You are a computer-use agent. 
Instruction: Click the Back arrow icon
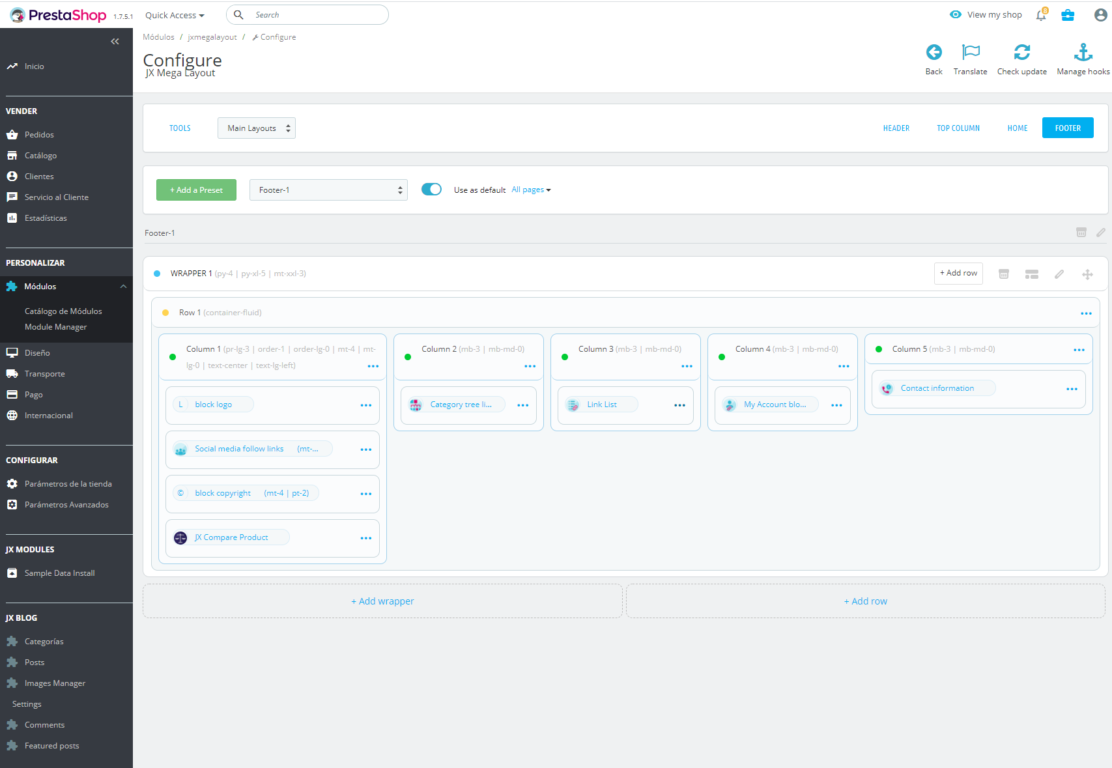tap(934, 52)
